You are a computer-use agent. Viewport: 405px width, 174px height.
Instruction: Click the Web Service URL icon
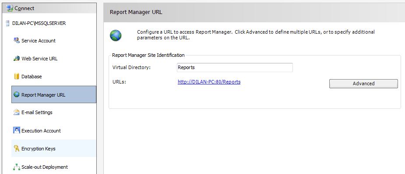point(17,59)
